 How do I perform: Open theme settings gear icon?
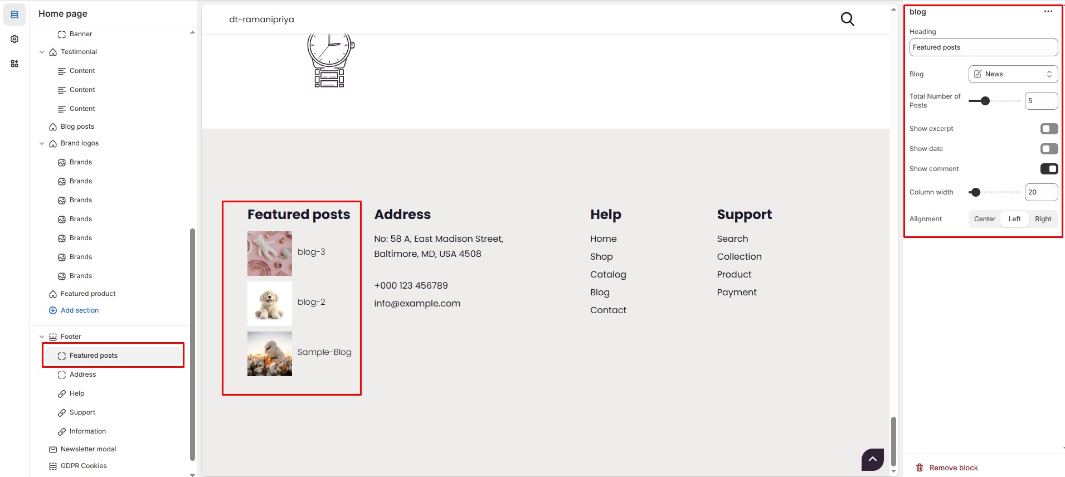(x=14, y=39)
